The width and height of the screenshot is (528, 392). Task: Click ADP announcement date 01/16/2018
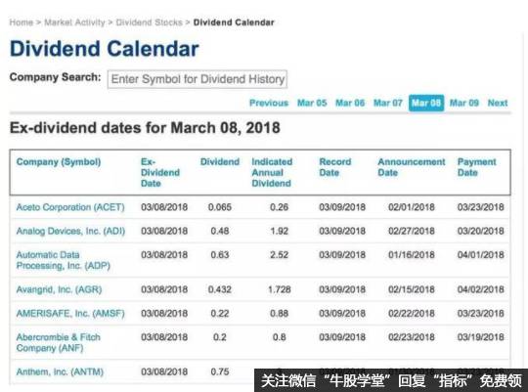tap(412, 255)
